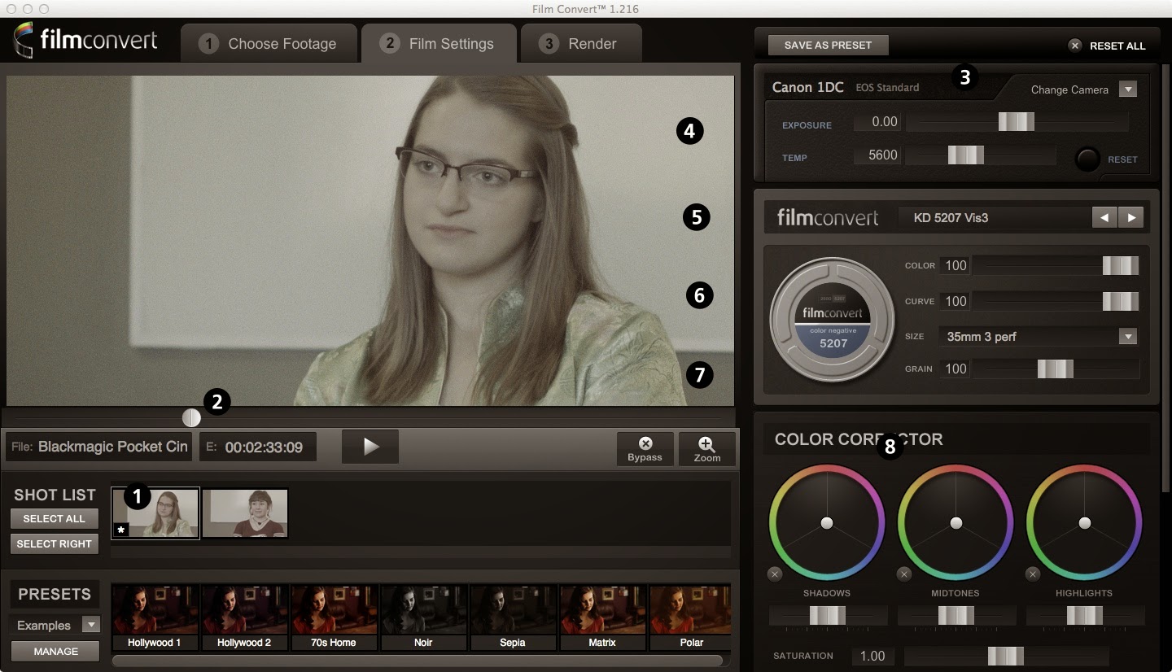
Task: Click the RESET ALL button
Action: [x=1107, y=46]
